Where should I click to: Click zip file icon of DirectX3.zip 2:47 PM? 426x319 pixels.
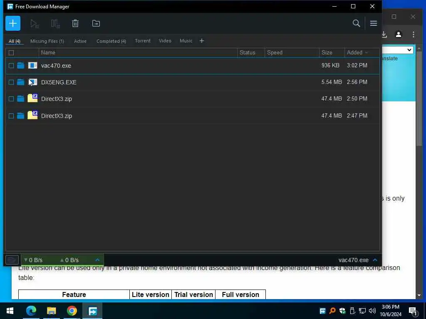click(x=32, y=115)
